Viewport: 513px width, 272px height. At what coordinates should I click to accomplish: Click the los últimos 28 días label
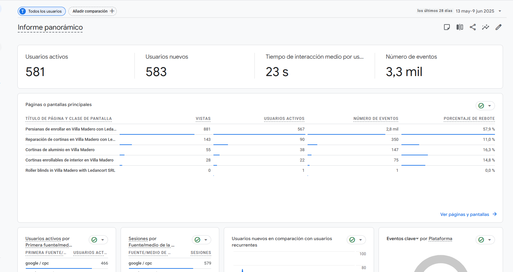pyautogui.click(x=435, y=11)
